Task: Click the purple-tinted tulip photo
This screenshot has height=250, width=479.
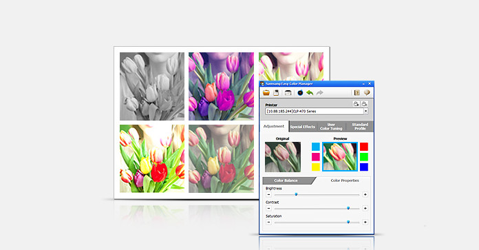Action: [221, 86]
